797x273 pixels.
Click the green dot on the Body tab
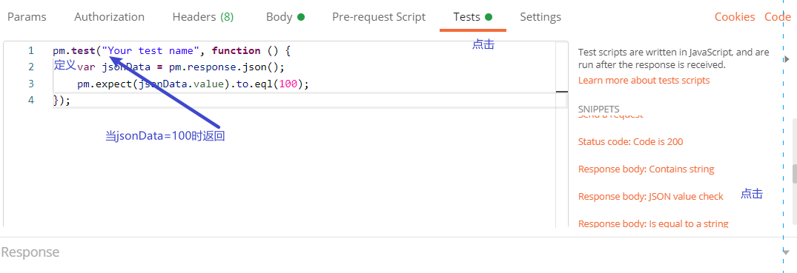point(301,17)
